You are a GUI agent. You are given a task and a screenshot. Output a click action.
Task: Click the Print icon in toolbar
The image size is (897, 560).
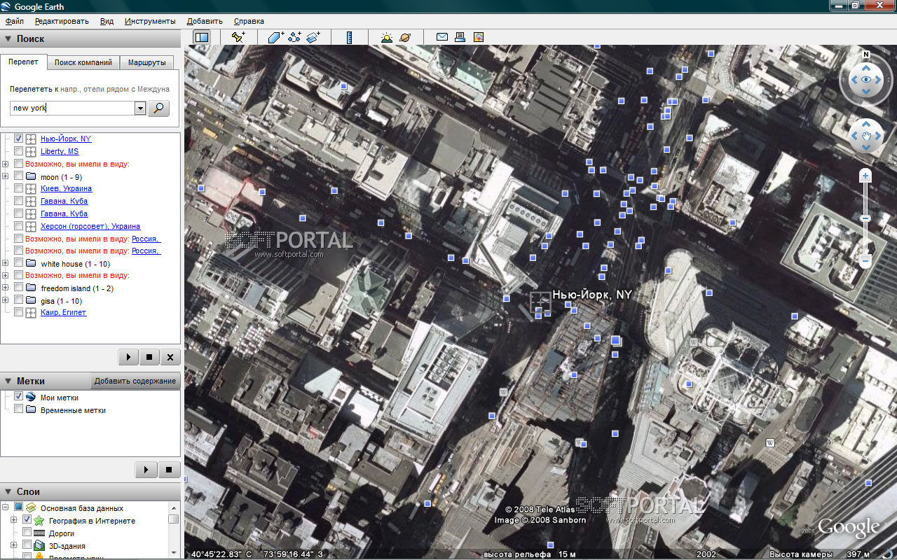(460, 38)
